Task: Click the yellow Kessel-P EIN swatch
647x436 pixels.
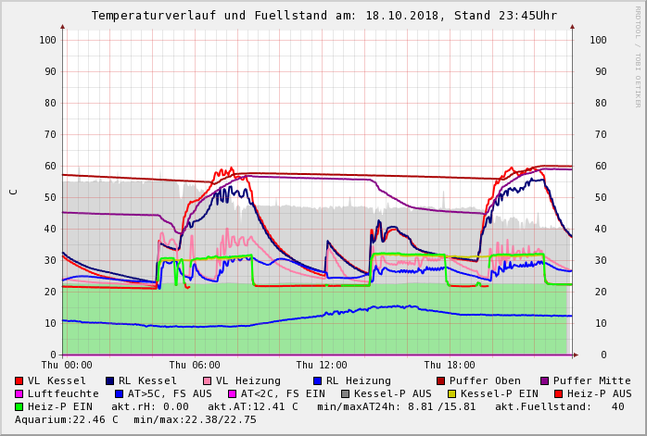Action: [452, 393]
